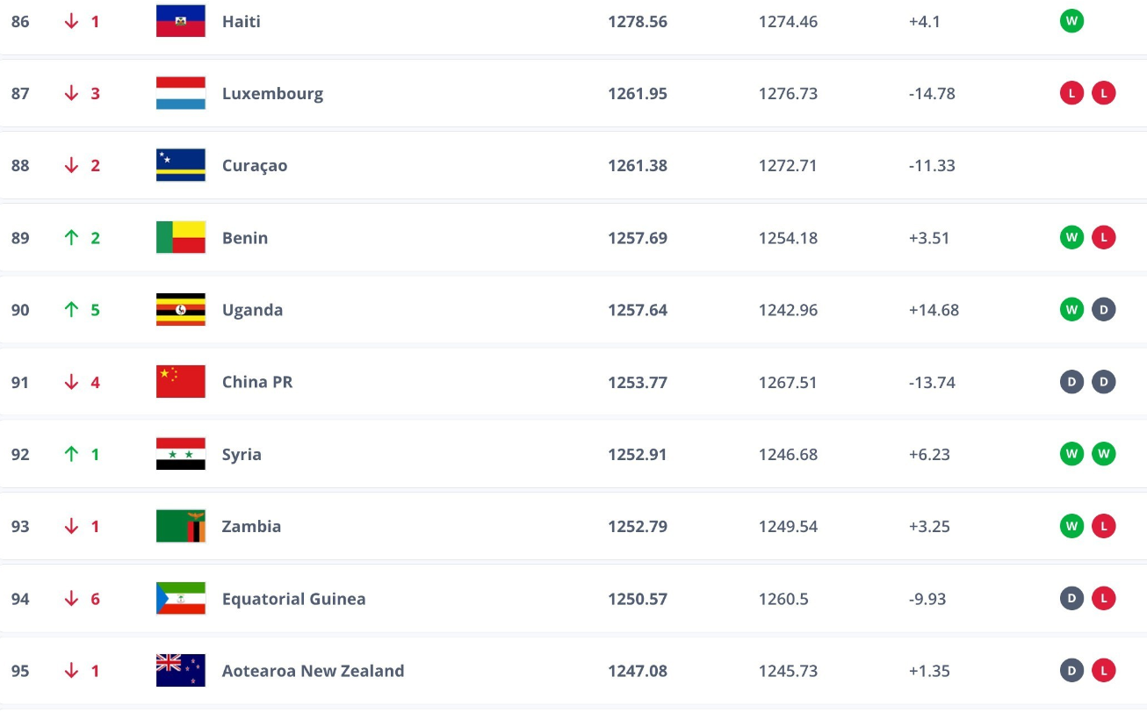
Task: Click Zambia's red L result badge
Action: click(x=1103, y=526)
